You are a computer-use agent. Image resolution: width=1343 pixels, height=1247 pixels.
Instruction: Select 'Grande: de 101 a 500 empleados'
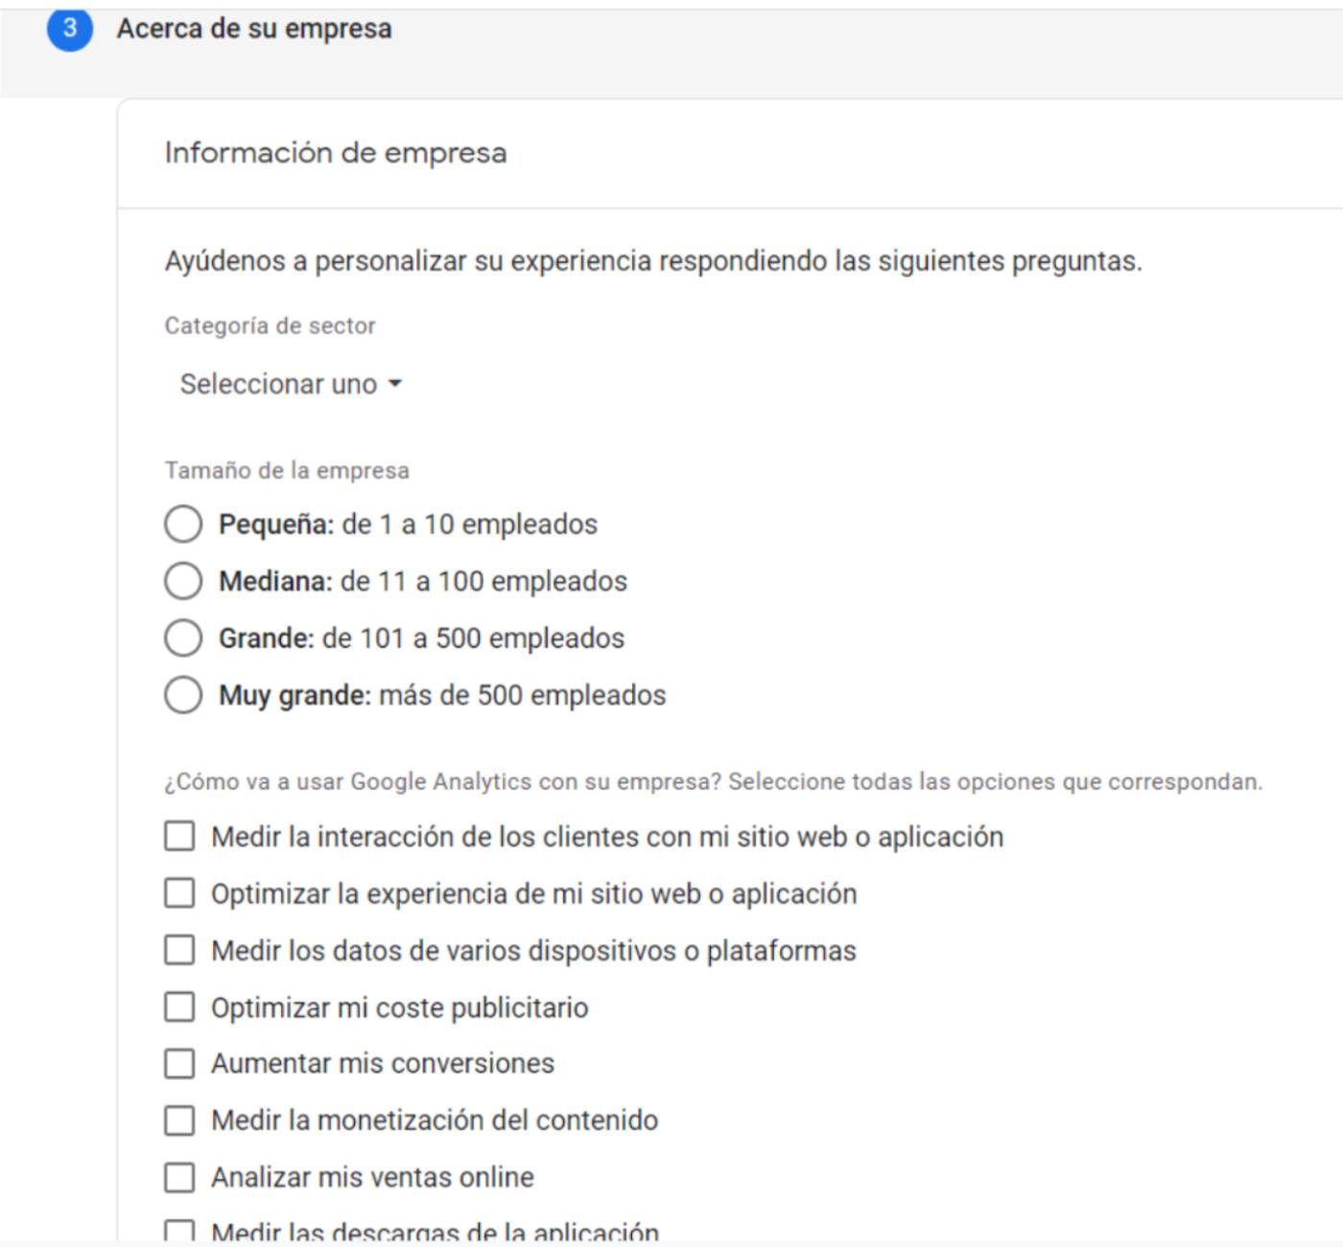pos(182,638)
